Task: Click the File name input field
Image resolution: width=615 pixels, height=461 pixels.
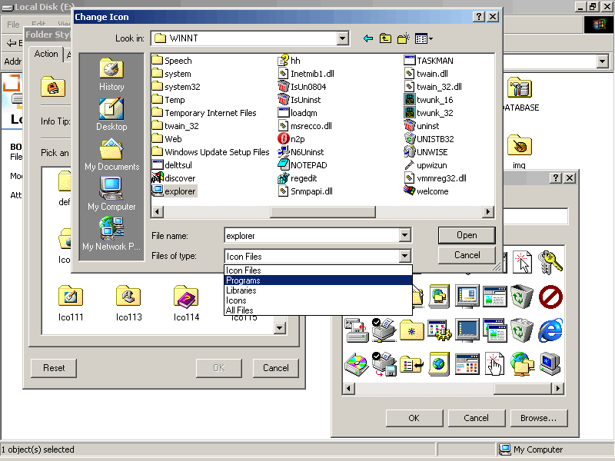Action: coord(312,236)
